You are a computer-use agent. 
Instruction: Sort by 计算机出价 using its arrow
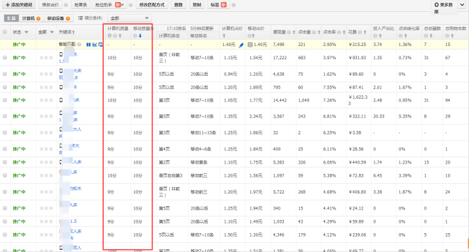224,36
